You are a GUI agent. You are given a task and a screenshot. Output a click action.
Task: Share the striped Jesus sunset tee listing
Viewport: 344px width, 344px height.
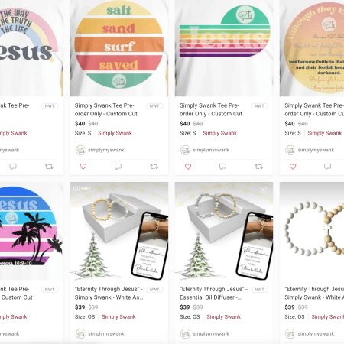[259, 167]
